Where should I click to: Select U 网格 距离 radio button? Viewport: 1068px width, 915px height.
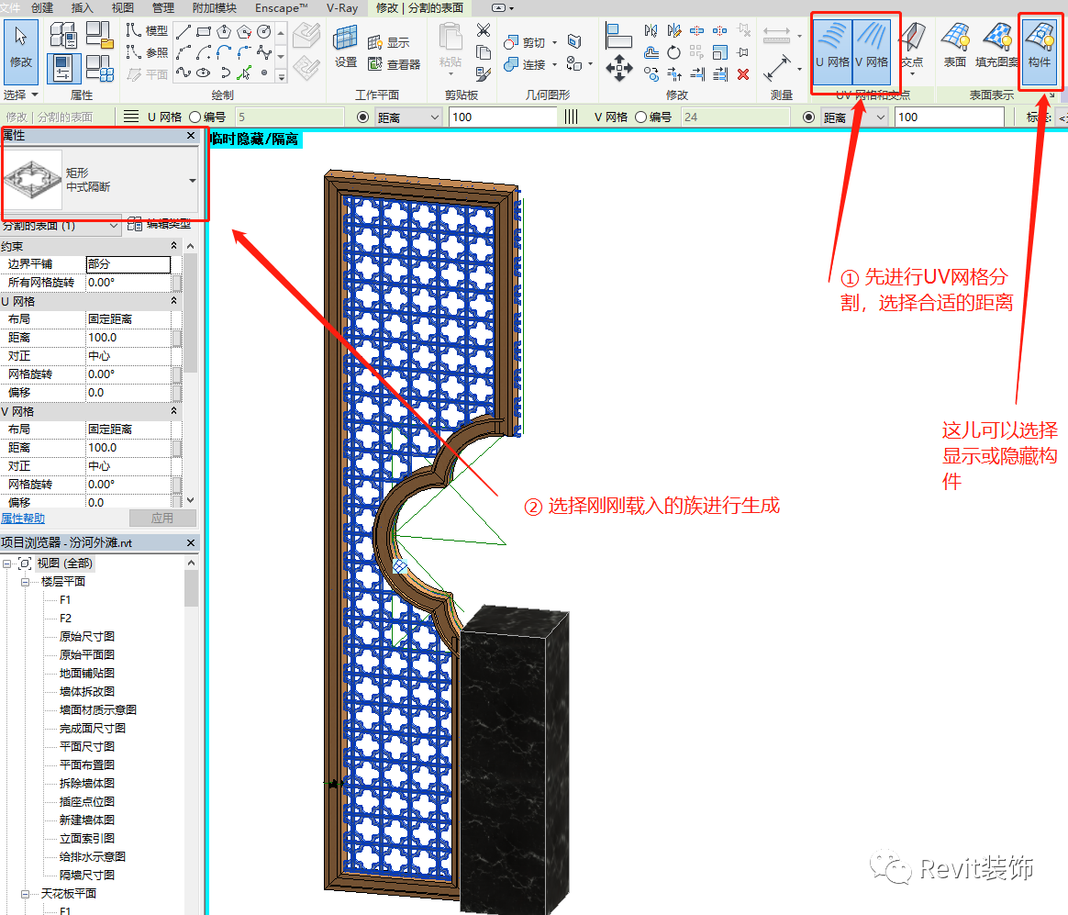coord(363,117)
